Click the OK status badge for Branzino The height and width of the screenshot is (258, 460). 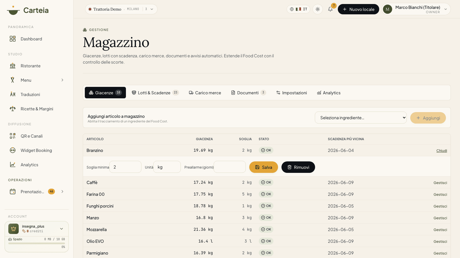point(266,150)
